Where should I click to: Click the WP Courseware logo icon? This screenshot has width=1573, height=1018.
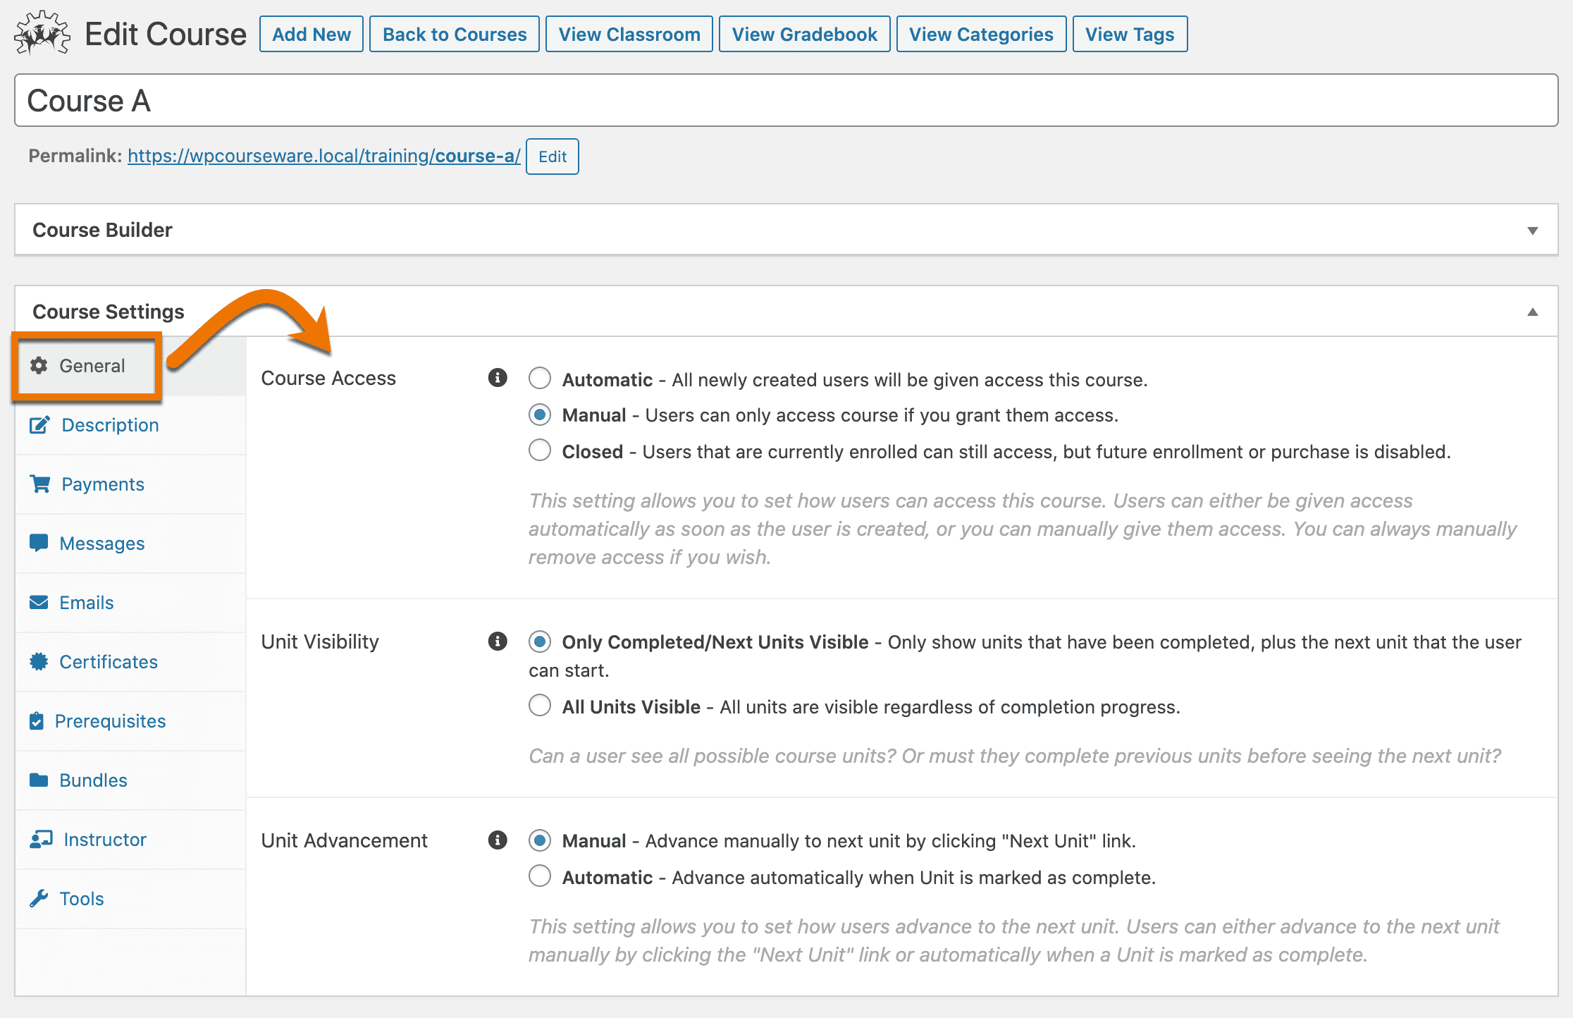[42, 33]
